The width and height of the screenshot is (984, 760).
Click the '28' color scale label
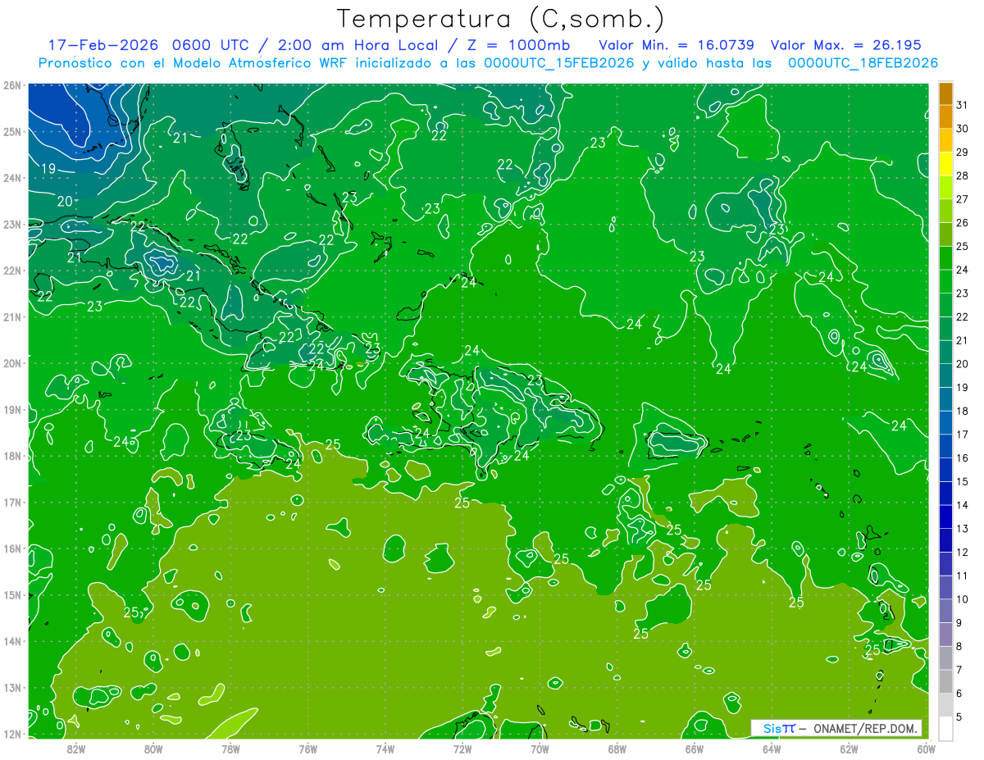[x=962, y=175]
